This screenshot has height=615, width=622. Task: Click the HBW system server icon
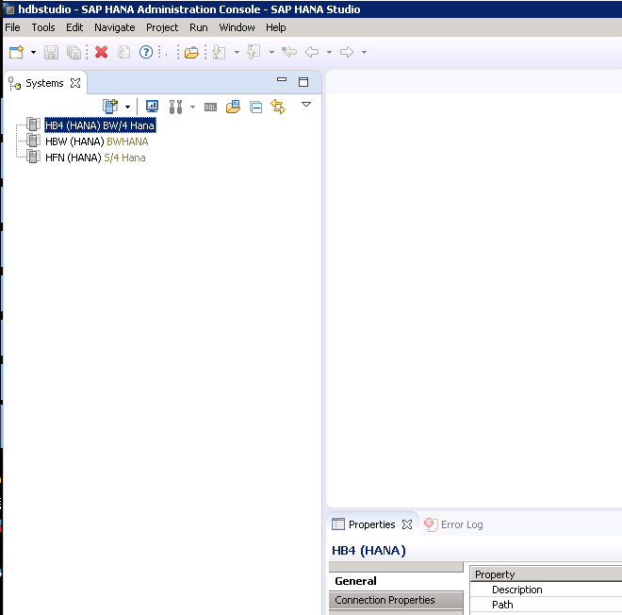pyautogui.click(x=33, y=141)
